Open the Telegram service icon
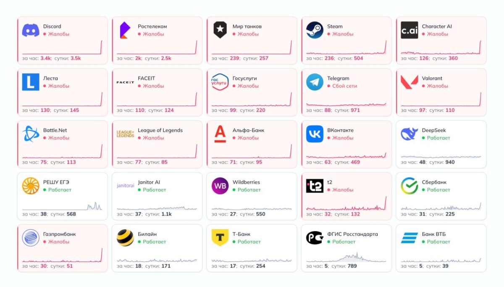This screenshot has height=287, width=504. 314,81
